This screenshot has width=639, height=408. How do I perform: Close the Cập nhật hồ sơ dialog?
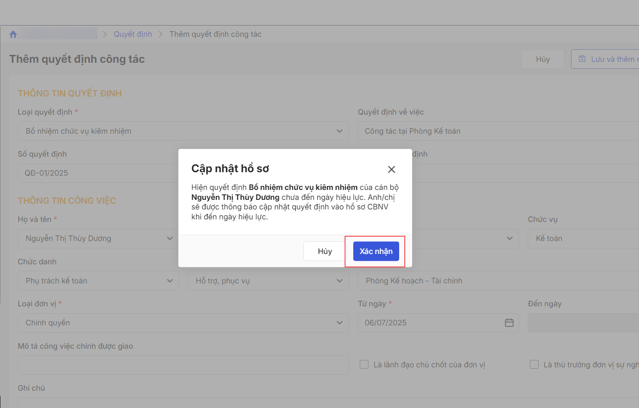click(x=391, y=170)
